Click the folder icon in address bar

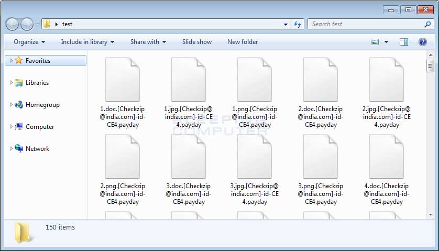click(47, 24)
